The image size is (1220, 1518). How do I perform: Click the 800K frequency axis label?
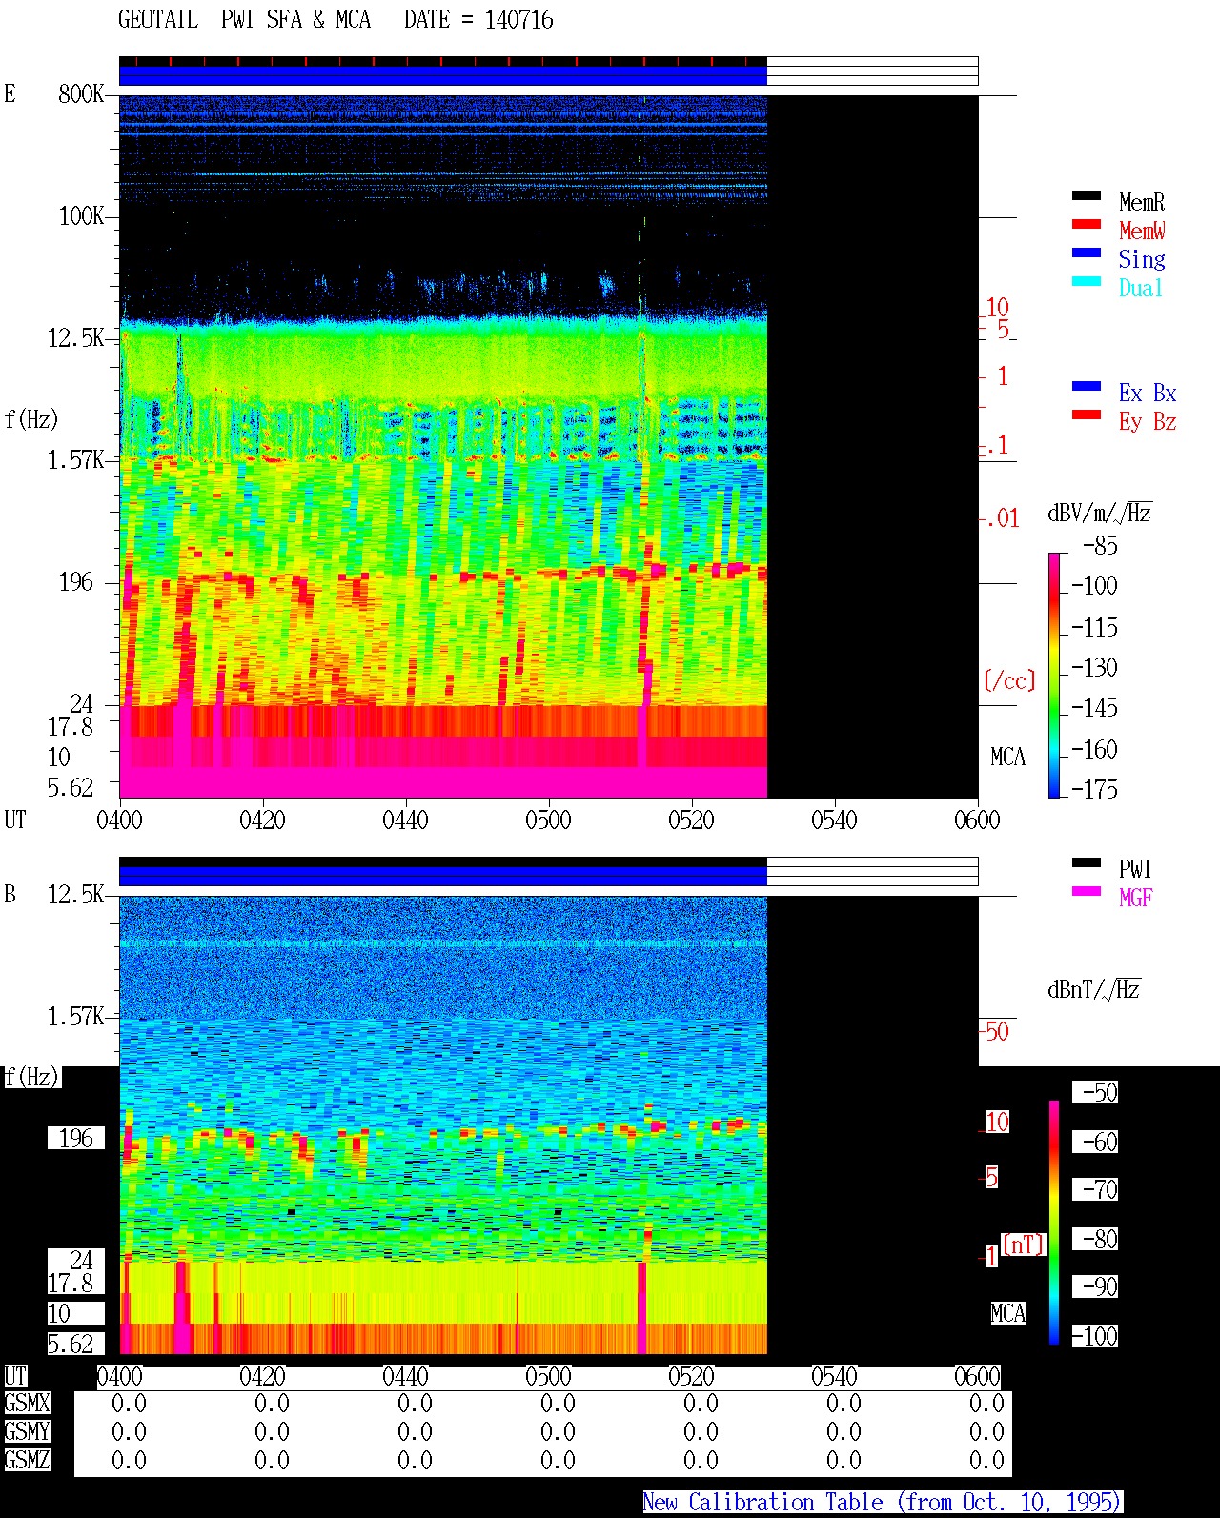(81, 93)
